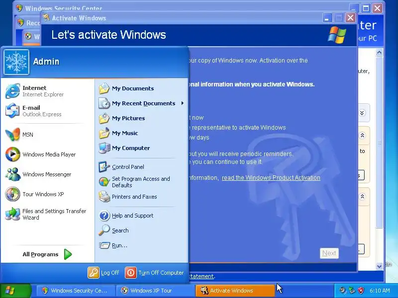Select the Activate Windows taskbar button
The width and height of the screenshot is (398, 298).
tap(235, 291)
